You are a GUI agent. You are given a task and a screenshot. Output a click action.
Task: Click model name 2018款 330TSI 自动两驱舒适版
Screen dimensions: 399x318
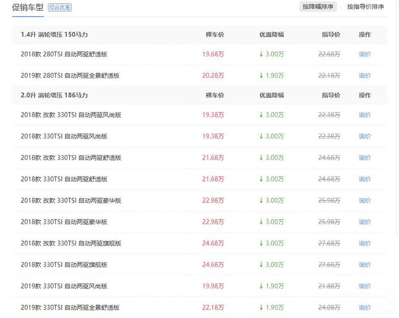click(64, 179)
